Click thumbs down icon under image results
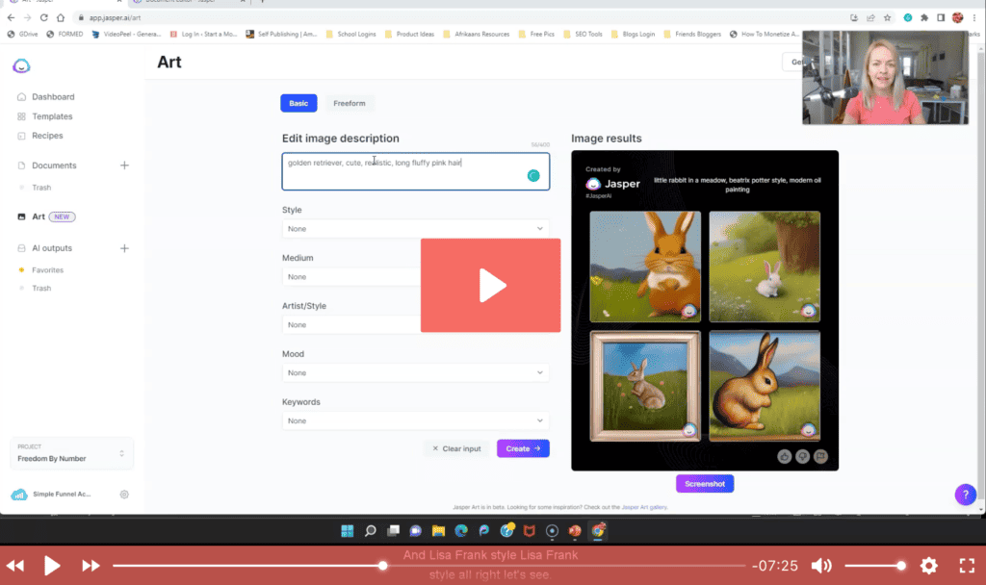Image resolution: width=986 pixels, height=585 pixels. [802, 457]
